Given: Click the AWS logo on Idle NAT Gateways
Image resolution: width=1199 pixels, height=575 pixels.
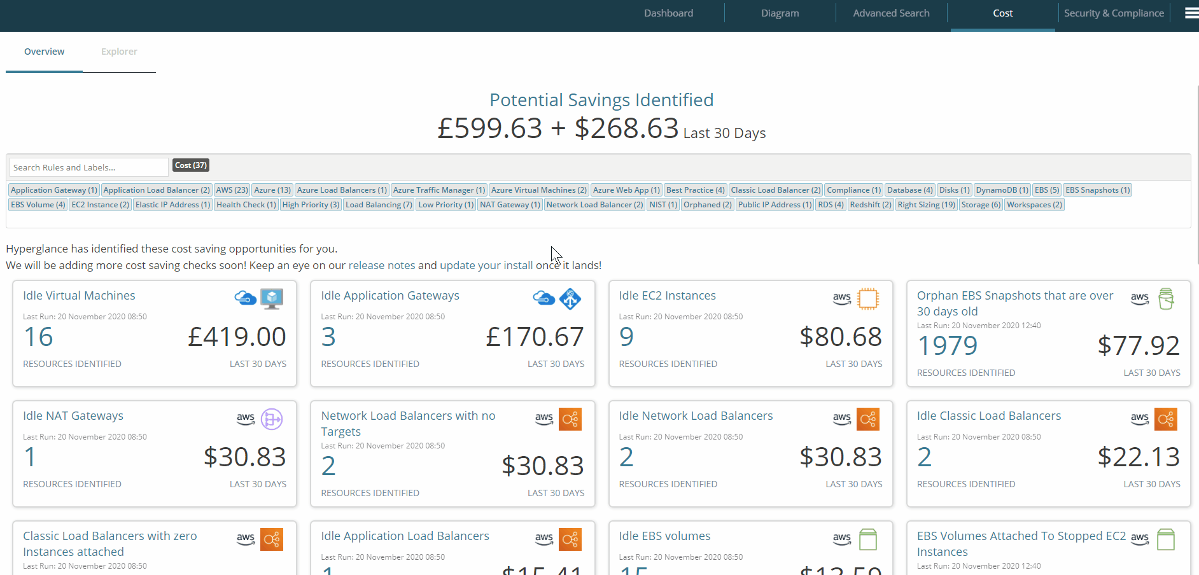Looking at the screenshot, I should [246, 419].
